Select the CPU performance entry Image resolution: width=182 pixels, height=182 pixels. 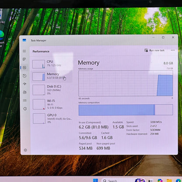52,64
